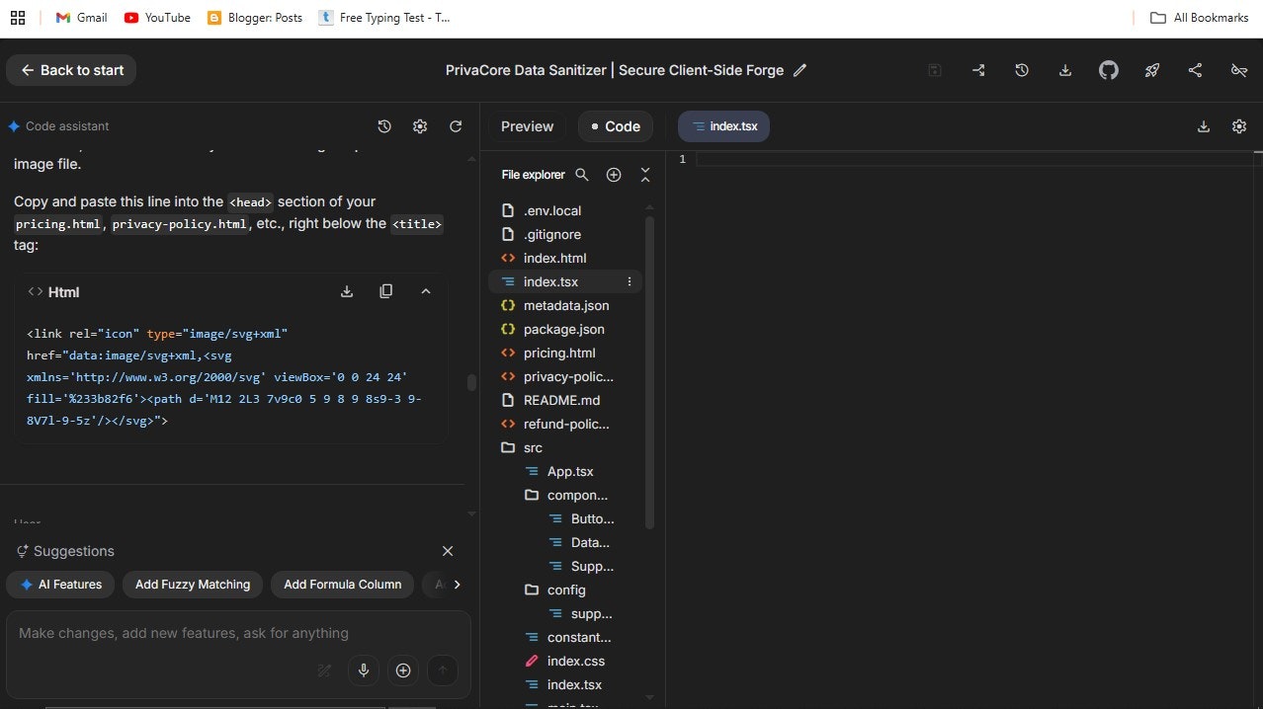This screenshot has width=1263, height=709.
Task: Select Add Formula Column suggestion
Action: (x=342, y=585)
